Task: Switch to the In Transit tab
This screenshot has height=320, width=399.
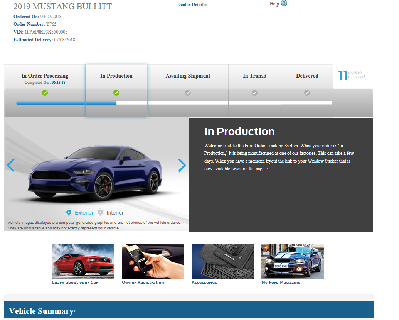Action: [255, 77]
